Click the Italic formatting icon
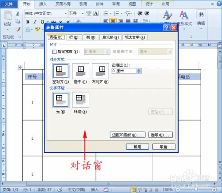 point(35,22)
